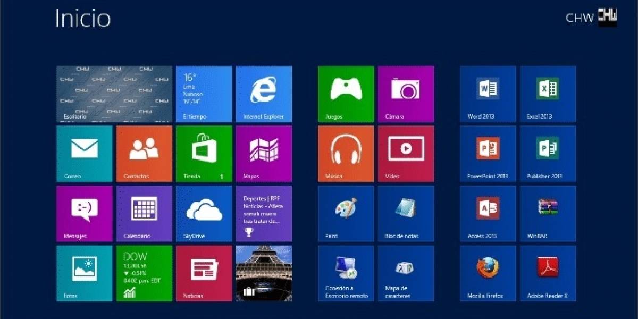Open the Vídeo tile
The height and width of the screenshot is (319, 638).
pos(406,154)
